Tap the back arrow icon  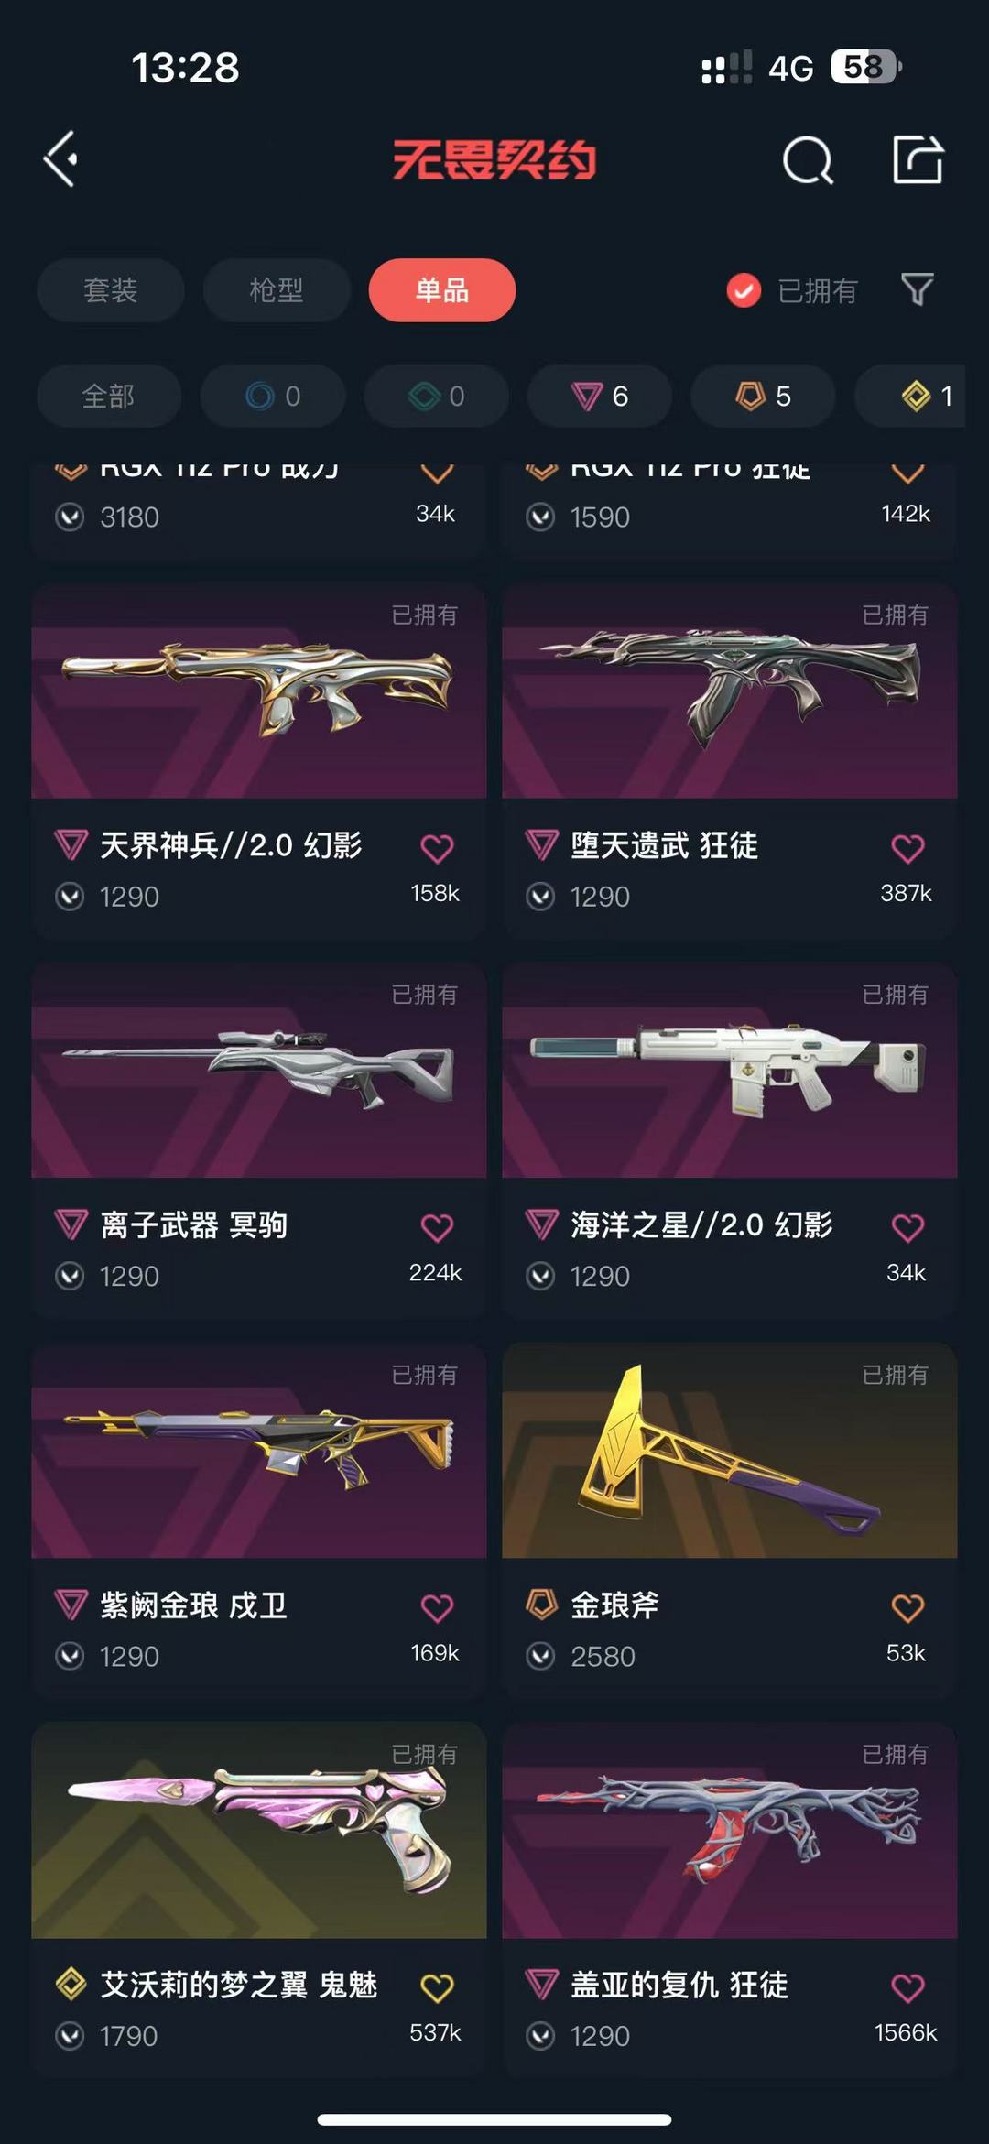(x=60, y=159)
